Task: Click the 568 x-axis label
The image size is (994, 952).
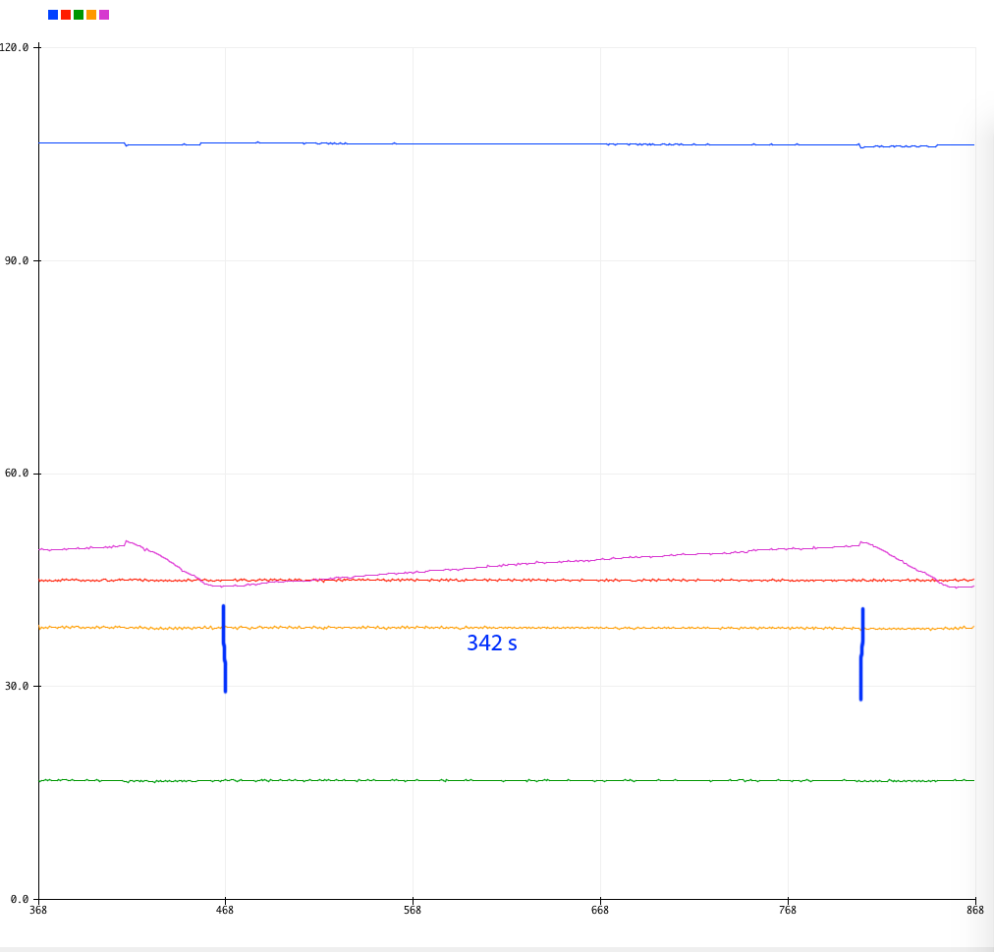Action: click(413, 911)
